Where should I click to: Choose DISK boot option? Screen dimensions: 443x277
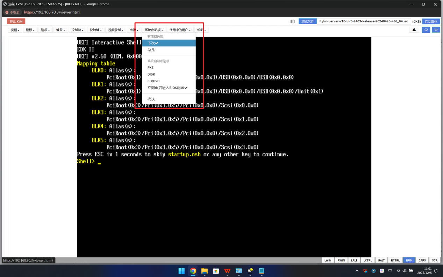click(169, 74)
